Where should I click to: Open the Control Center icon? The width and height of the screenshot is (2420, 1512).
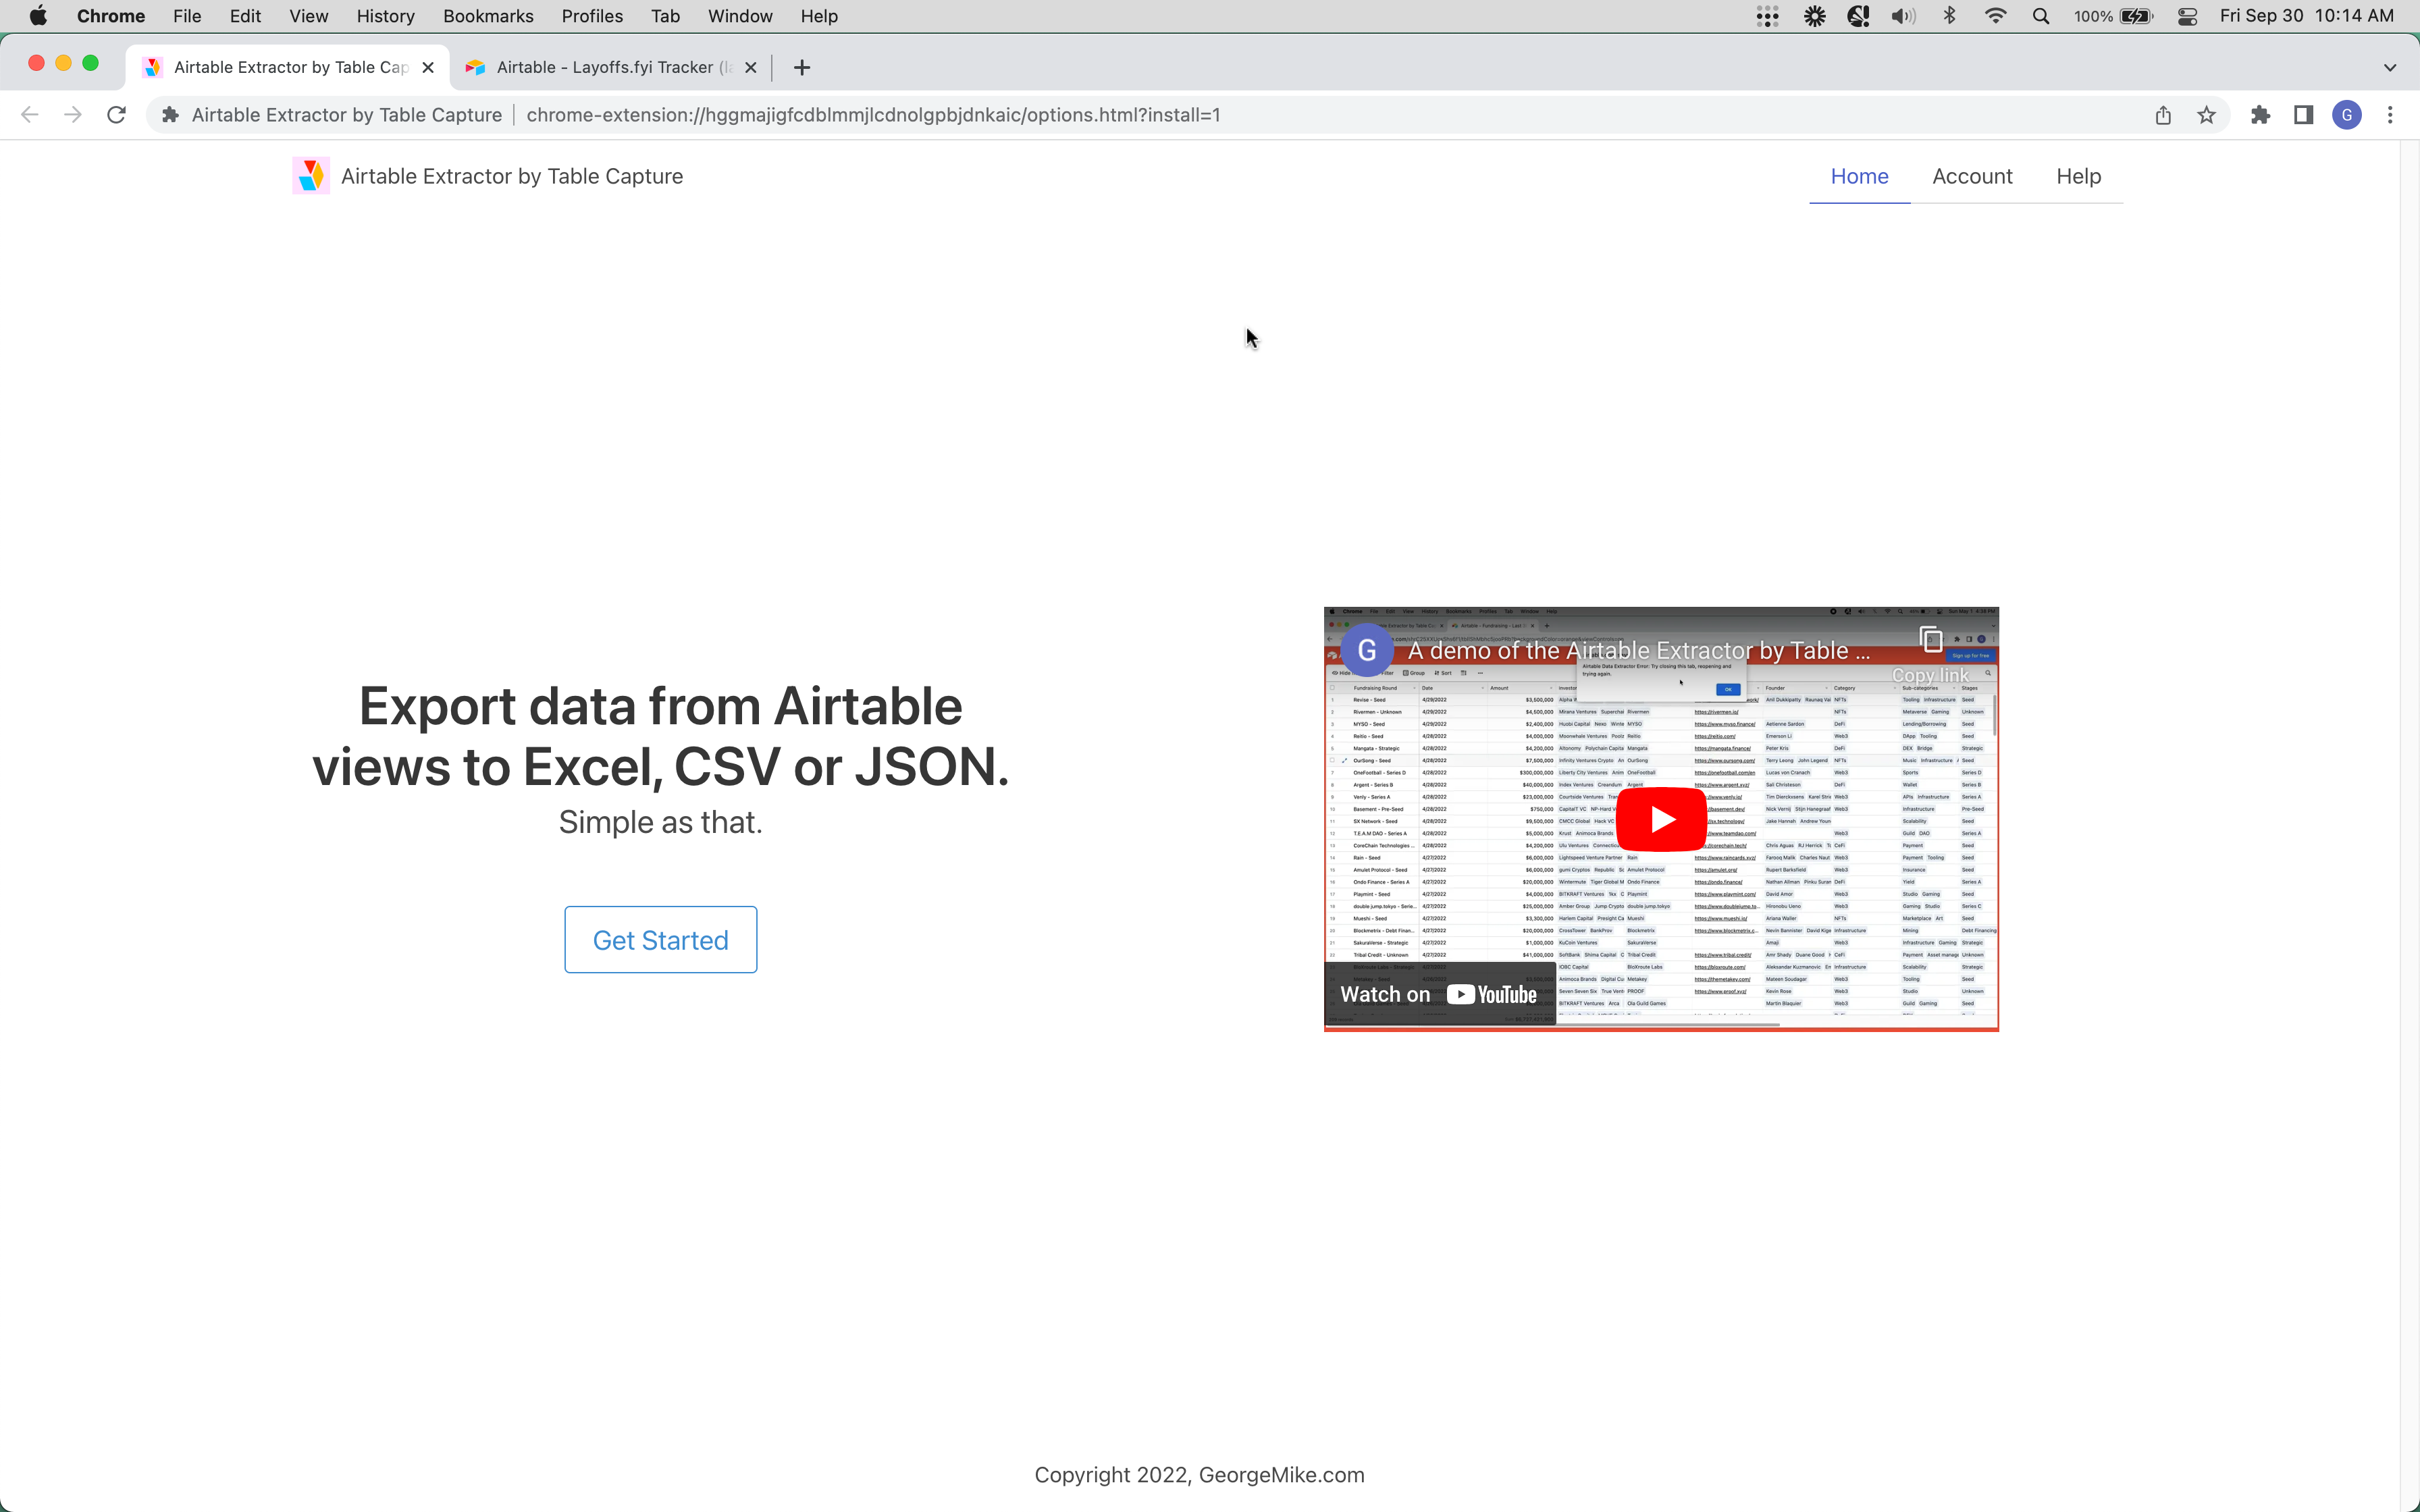2187,16
